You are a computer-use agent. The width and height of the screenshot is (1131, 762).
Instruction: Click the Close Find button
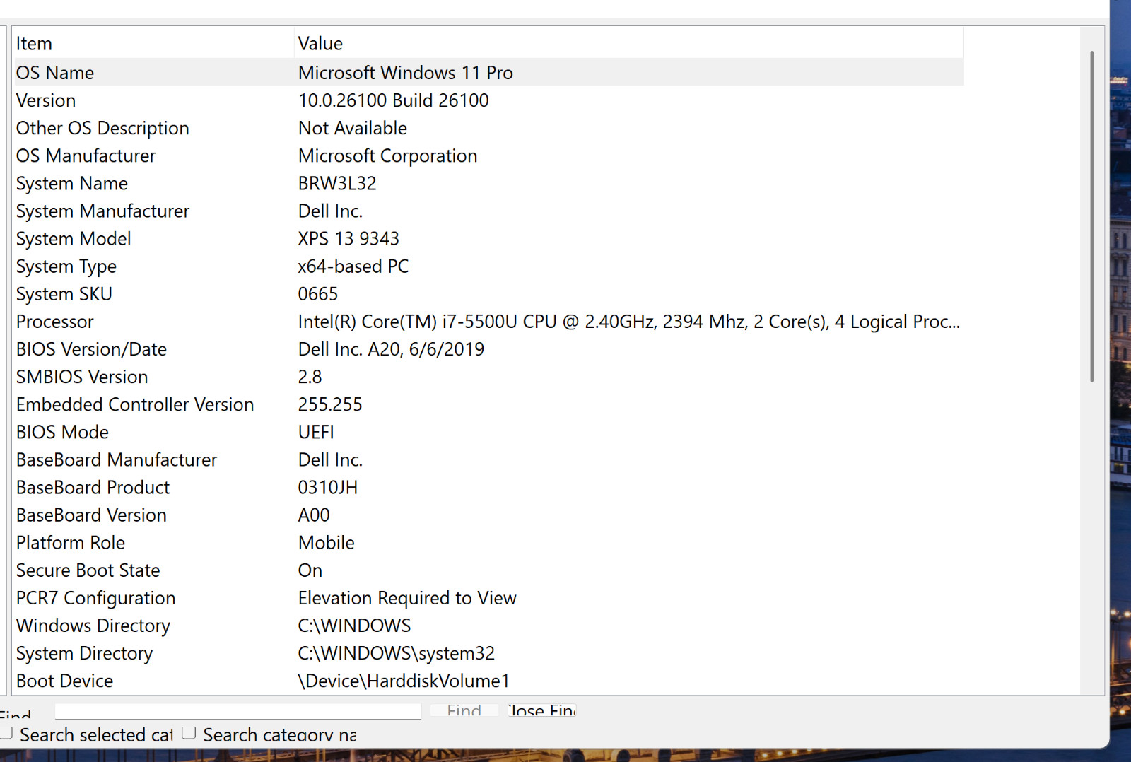click(x=541, y=710)
